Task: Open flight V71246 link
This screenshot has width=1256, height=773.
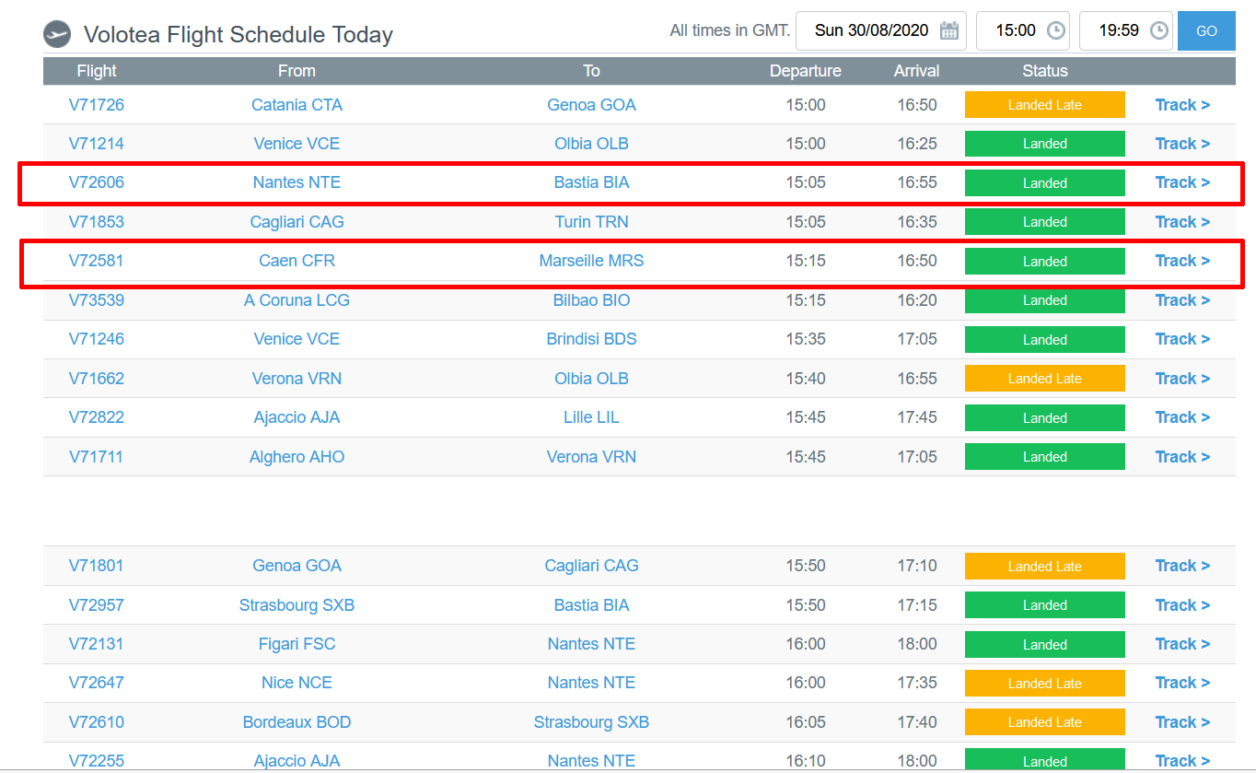Action: [97, 339]
